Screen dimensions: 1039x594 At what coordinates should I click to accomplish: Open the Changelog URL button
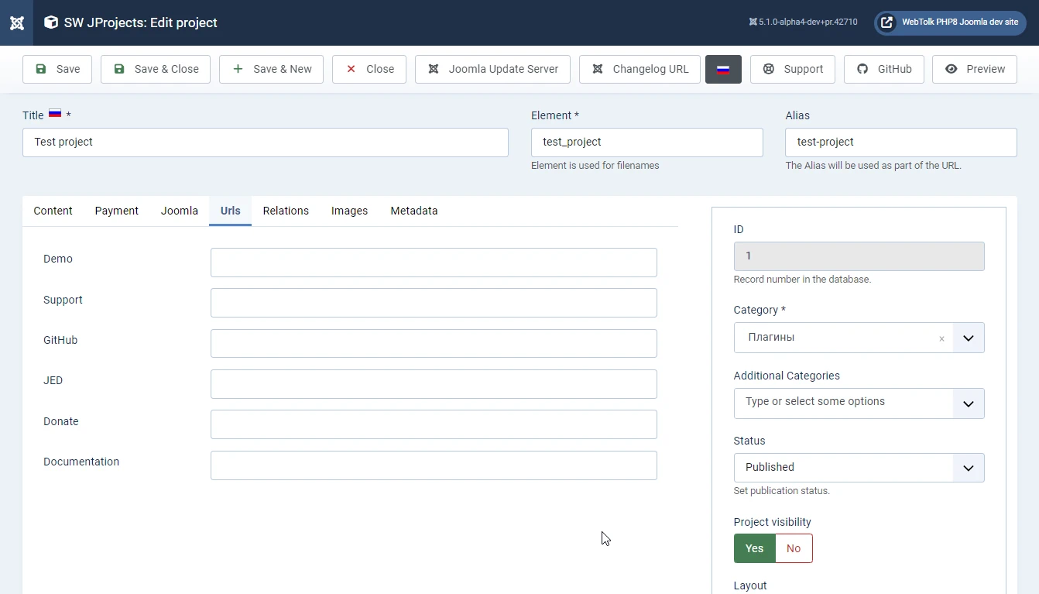coord(640,69)
